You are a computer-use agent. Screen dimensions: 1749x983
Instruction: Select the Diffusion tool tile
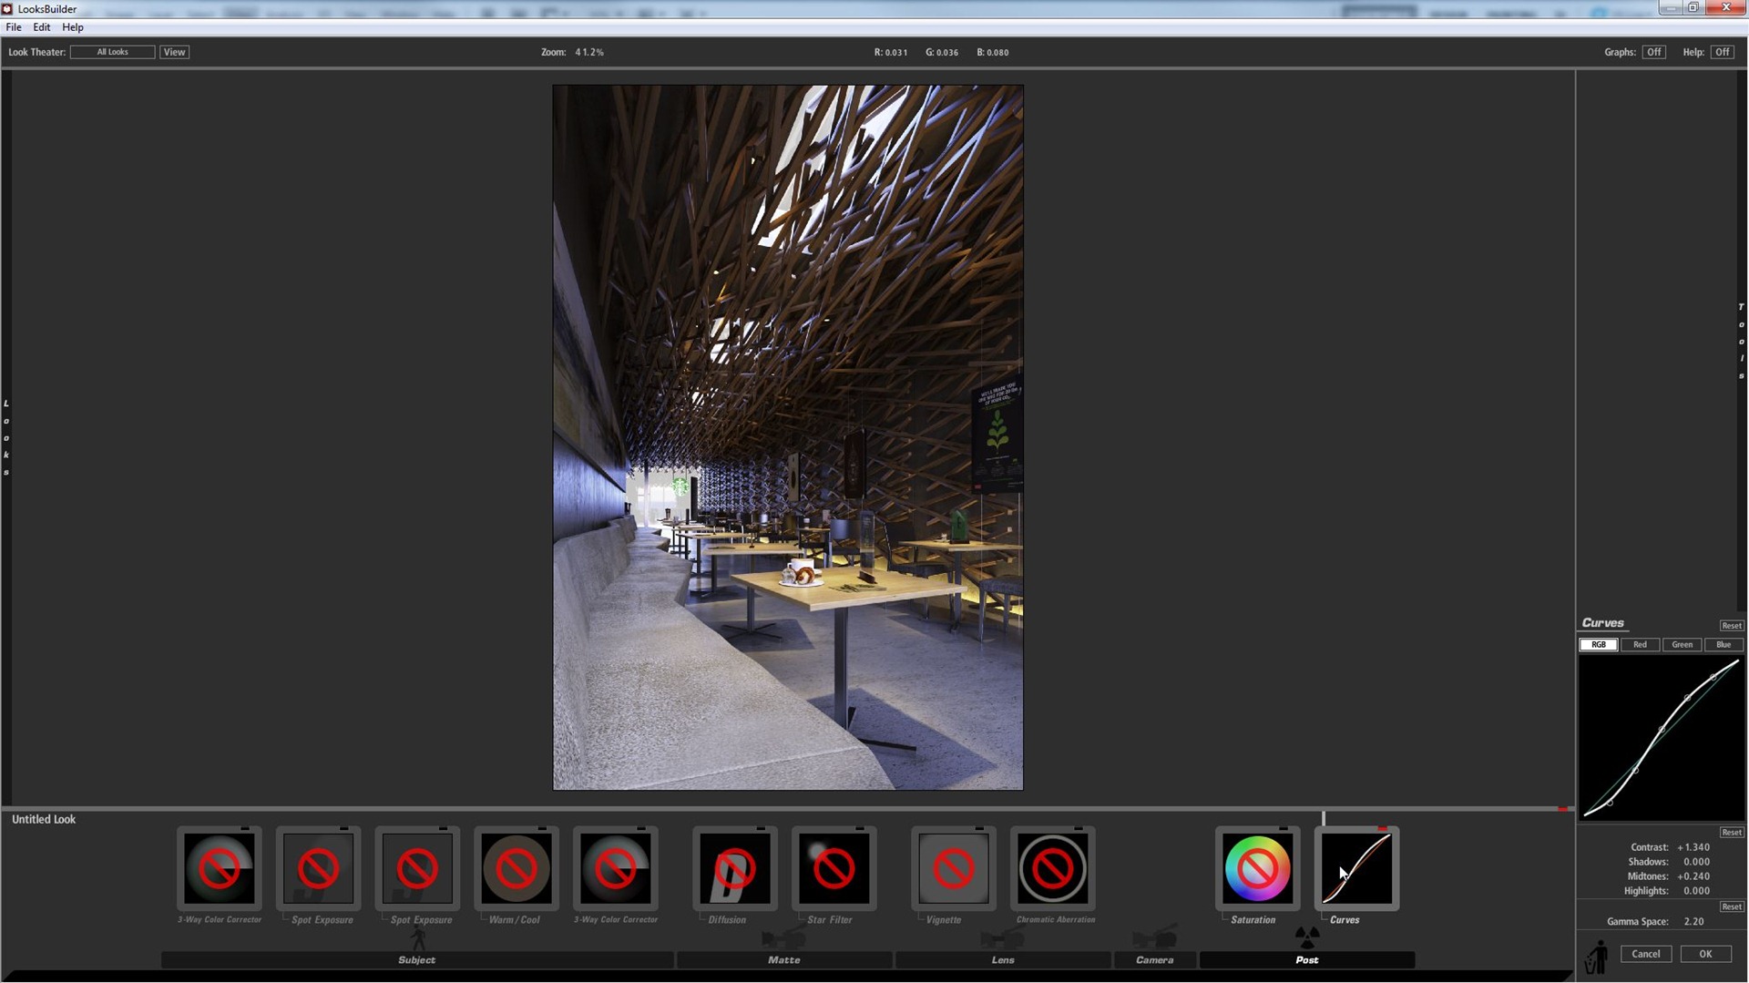(735, 868)
